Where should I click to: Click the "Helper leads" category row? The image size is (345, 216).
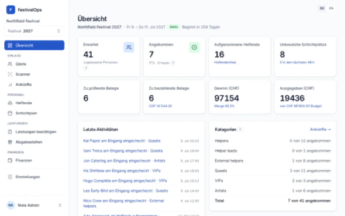coord(272,151)
